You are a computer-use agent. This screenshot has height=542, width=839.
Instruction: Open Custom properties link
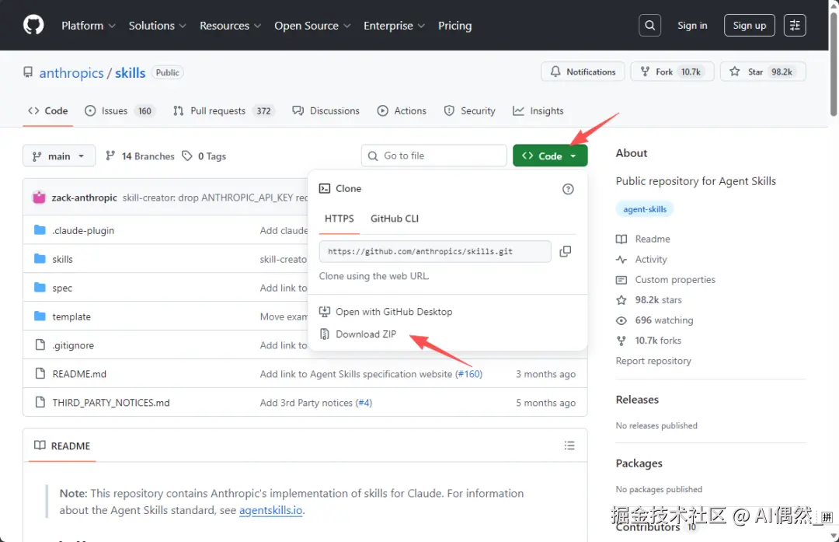pos(666,280)
